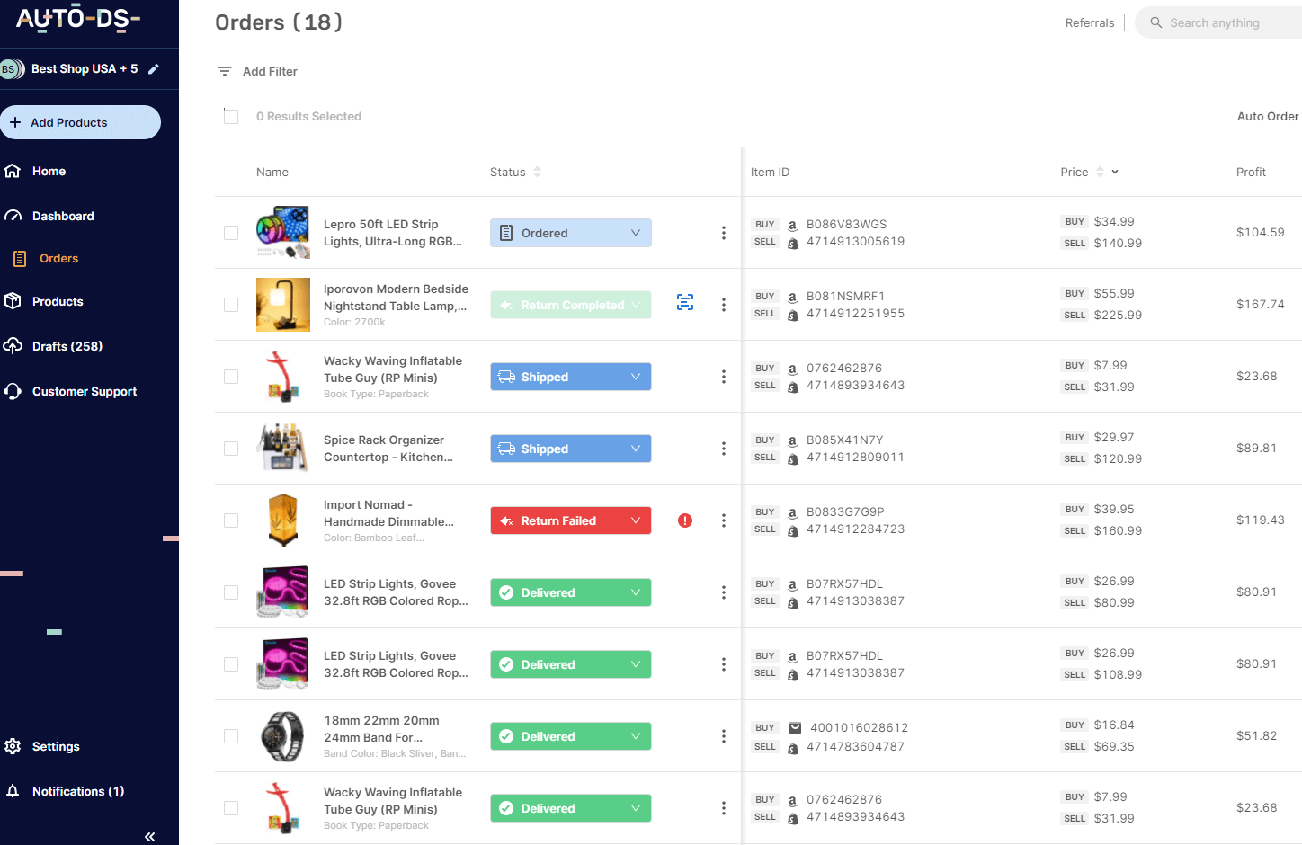Select the checkbox for the Import Nomad order
This screenshot has width=1302, height=845.
[231, 520]
